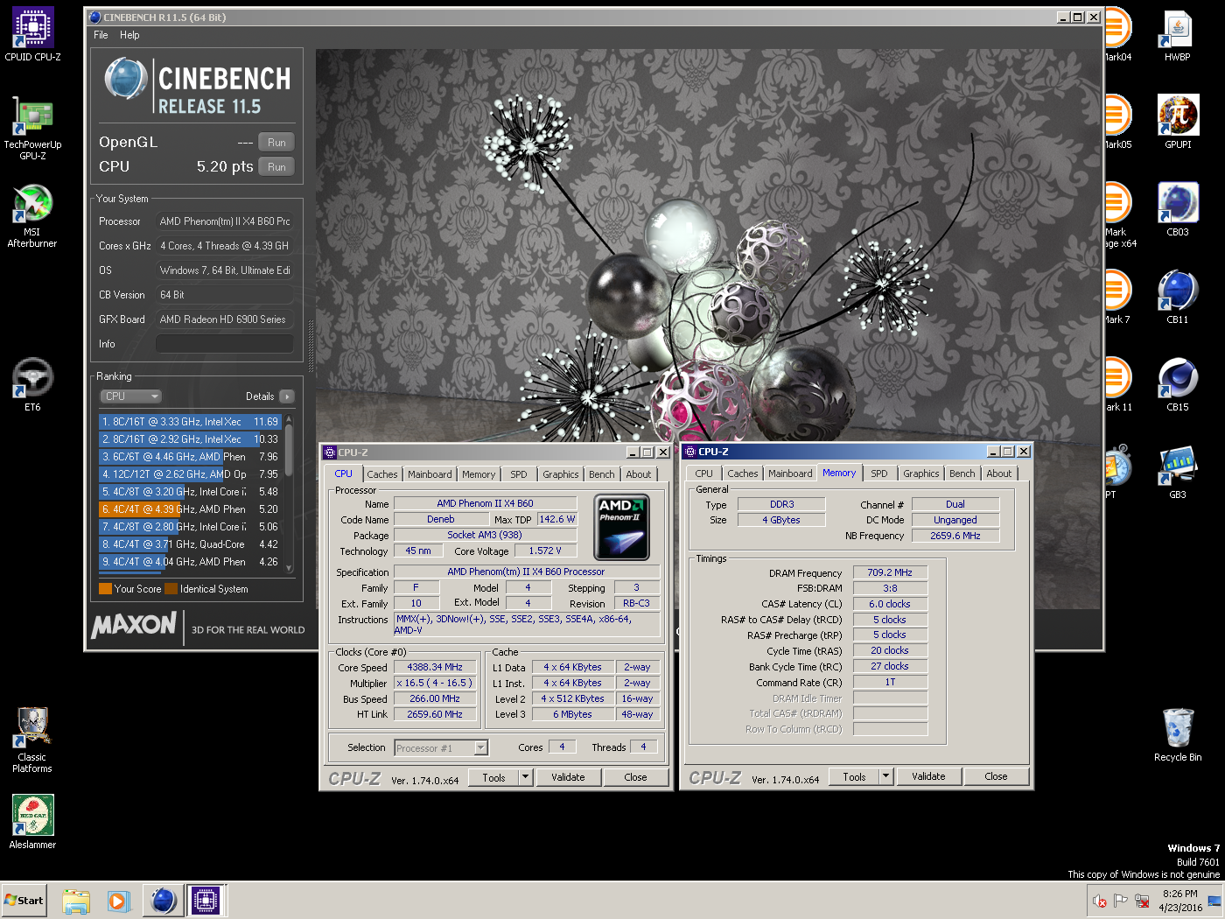Open the CB15 Cinebench shortcut
1225x919 pixels.
[x=1178, y=385]
